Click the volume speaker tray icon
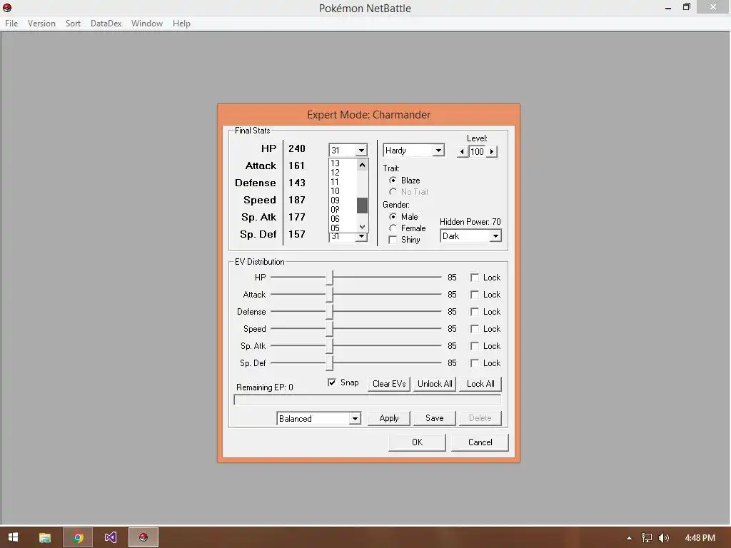The height and width of the screenshot is (548, 731). coord(664,538)
